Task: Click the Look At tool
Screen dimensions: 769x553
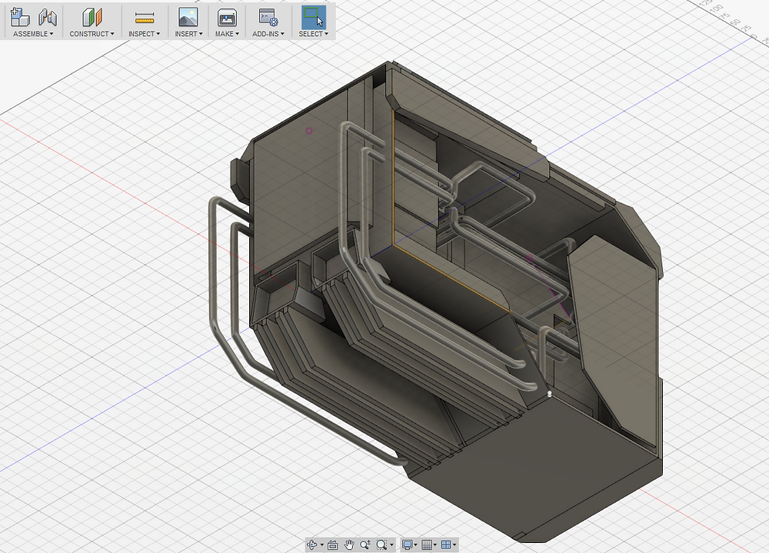Action: pyautogui.click(x=332, y=545)
